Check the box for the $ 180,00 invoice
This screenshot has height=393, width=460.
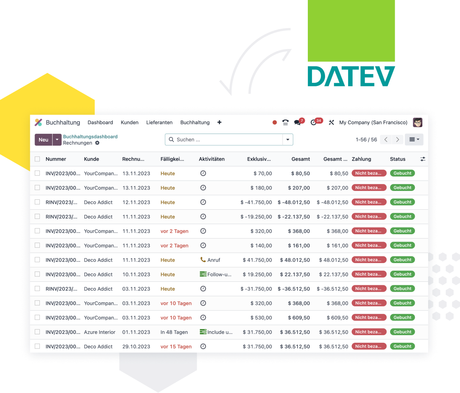(37, 188)
